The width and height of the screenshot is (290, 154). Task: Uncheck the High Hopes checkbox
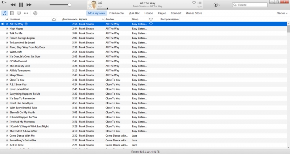coord(7,29)
